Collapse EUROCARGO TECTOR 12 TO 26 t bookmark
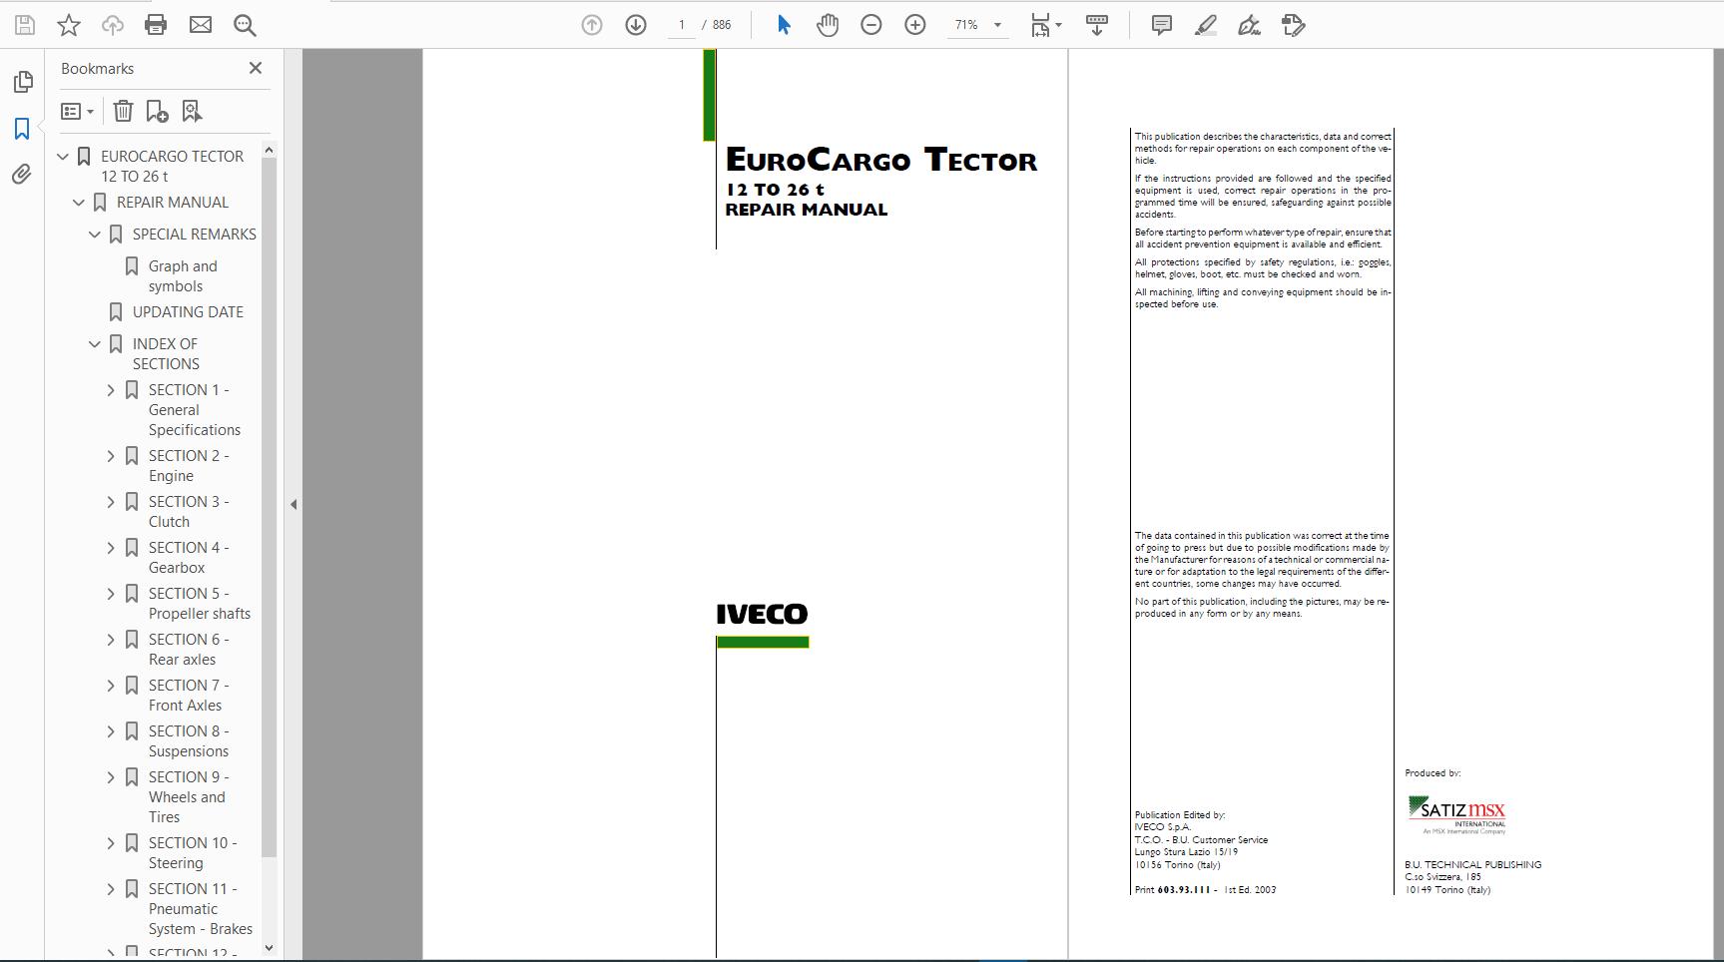The height and width of the screenshot is (962, 1724). pos(63,157)
